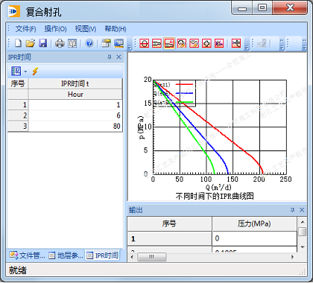Click the output panel horizontal scrollbar thumb

pos(152,257)
